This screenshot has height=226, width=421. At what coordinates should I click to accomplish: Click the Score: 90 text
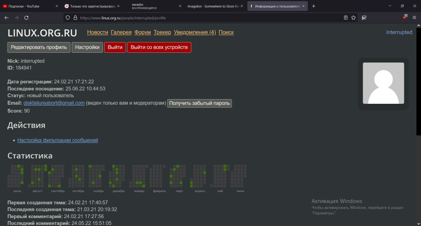[19, 111]
